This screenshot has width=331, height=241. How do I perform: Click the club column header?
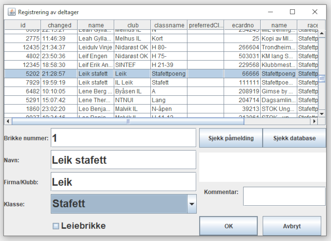(x=132, y=25)
